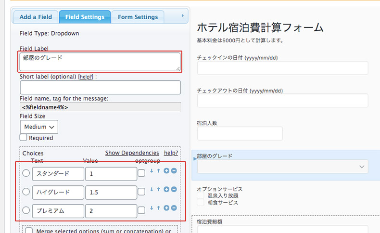Edit the value field containing 1
This screenshot has width=380, height=233.
pos(111,174)
